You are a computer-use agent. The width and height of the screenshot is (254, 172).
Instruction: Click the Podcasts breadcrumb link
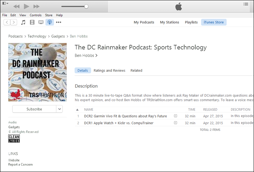[x=15, y=36]
